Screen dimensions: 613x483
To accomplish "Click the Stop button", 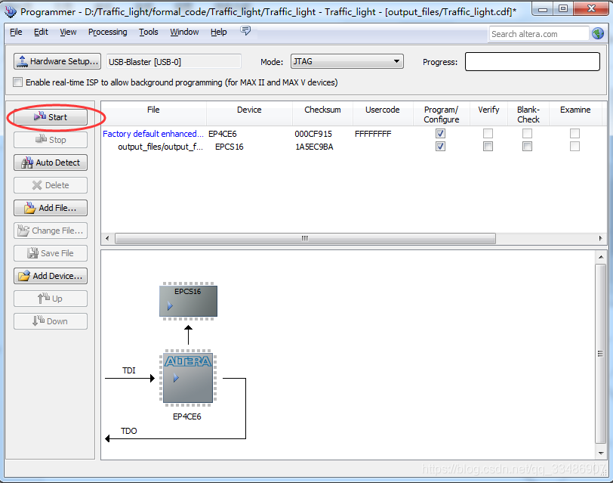I will coord(51,140).
